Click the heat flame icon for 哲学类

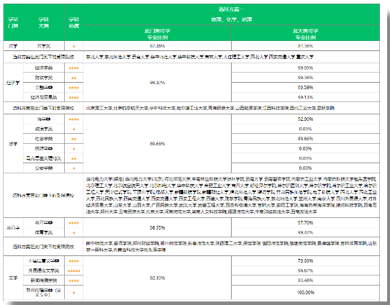point(73,46)
